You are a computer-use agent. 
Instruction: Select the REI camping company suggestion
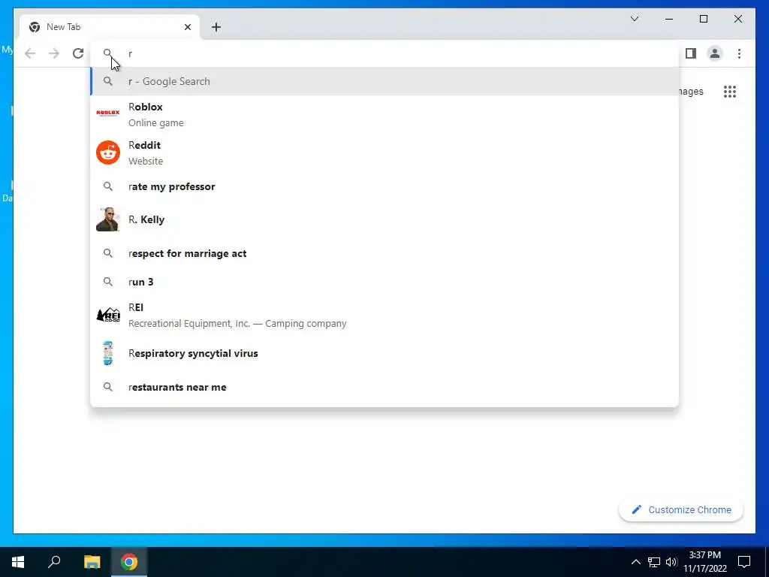384,315
